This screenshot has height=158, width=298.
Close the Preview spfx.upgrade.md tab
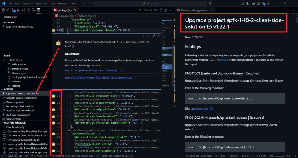[212, 10]
